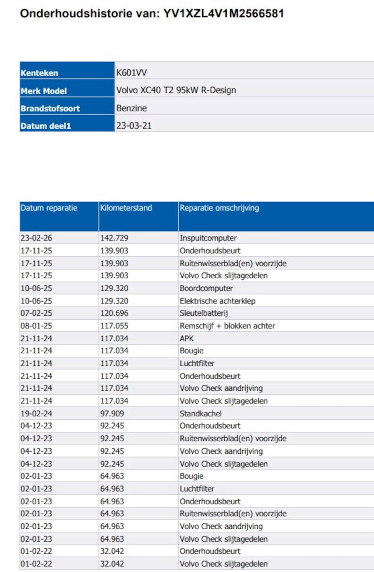Viewport: 374px width, 572px height.
Task: Select Onderhoudsbeurt at 32.042 km
Action: pos(210,551)
